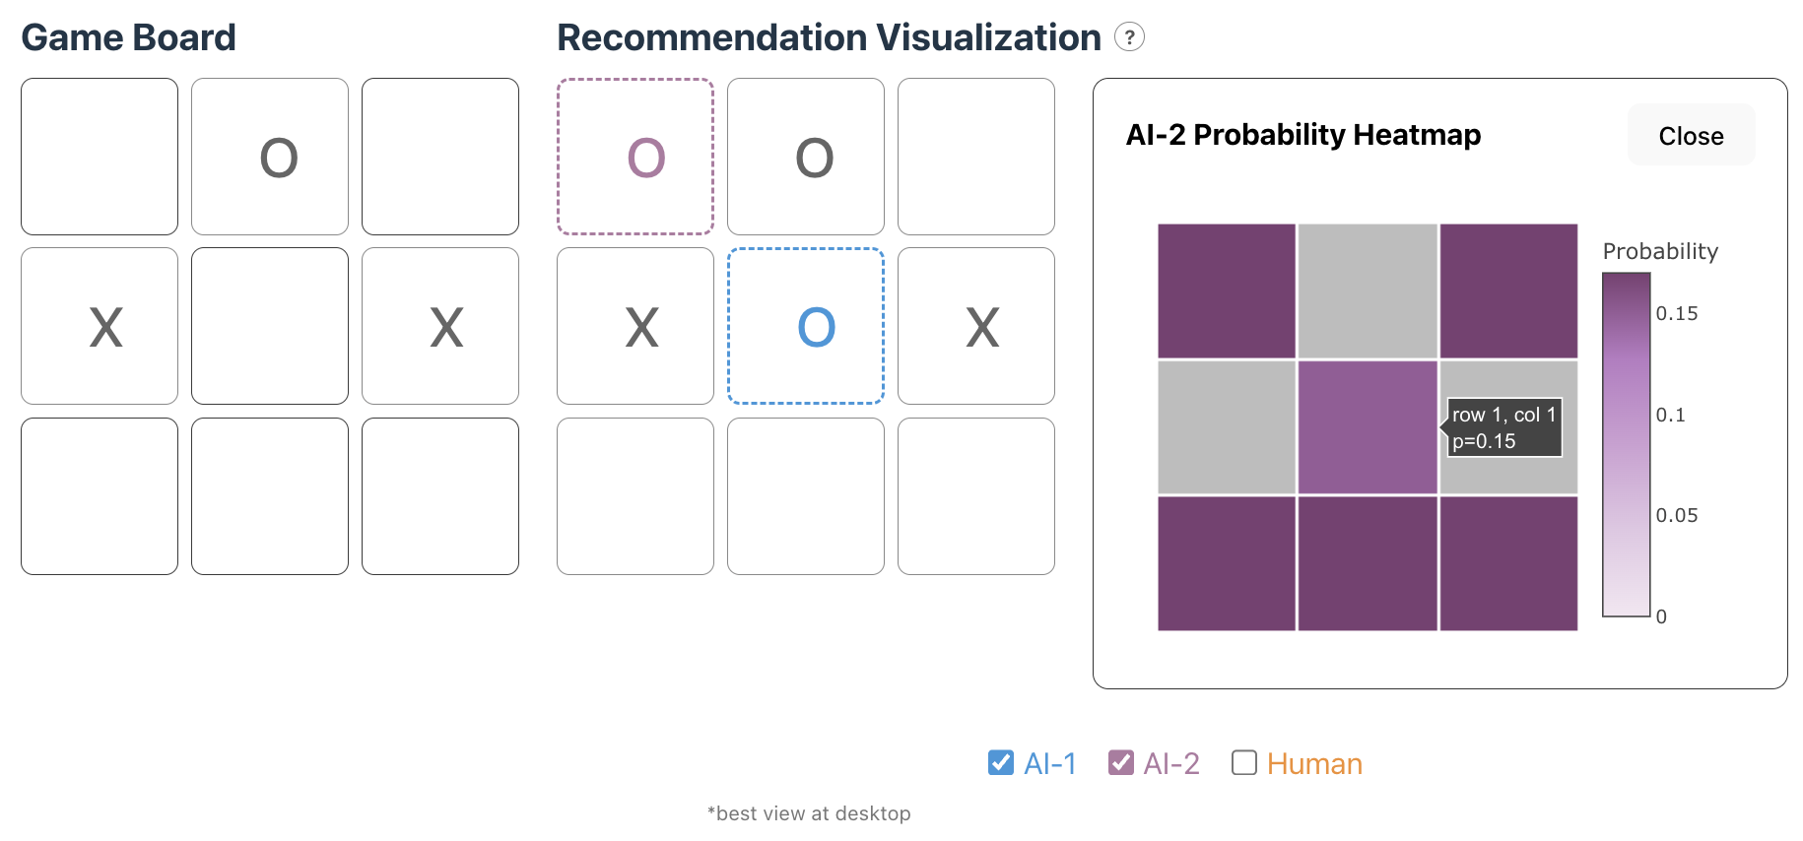Viewport: 1803px width, 841px height.
Task: Click the X in the middle-right Game Board cell
Action: coord(440,326)
